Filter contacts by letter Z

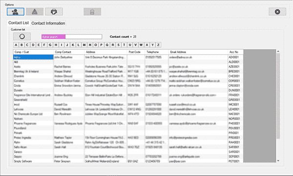click(158, 45)
